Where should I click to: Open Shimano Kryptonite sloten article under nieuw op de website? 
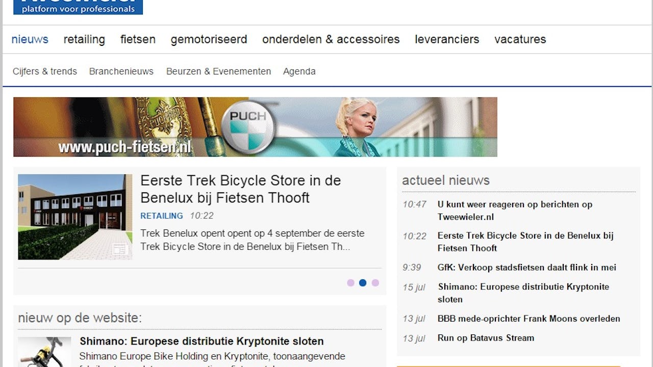(202, 341)
